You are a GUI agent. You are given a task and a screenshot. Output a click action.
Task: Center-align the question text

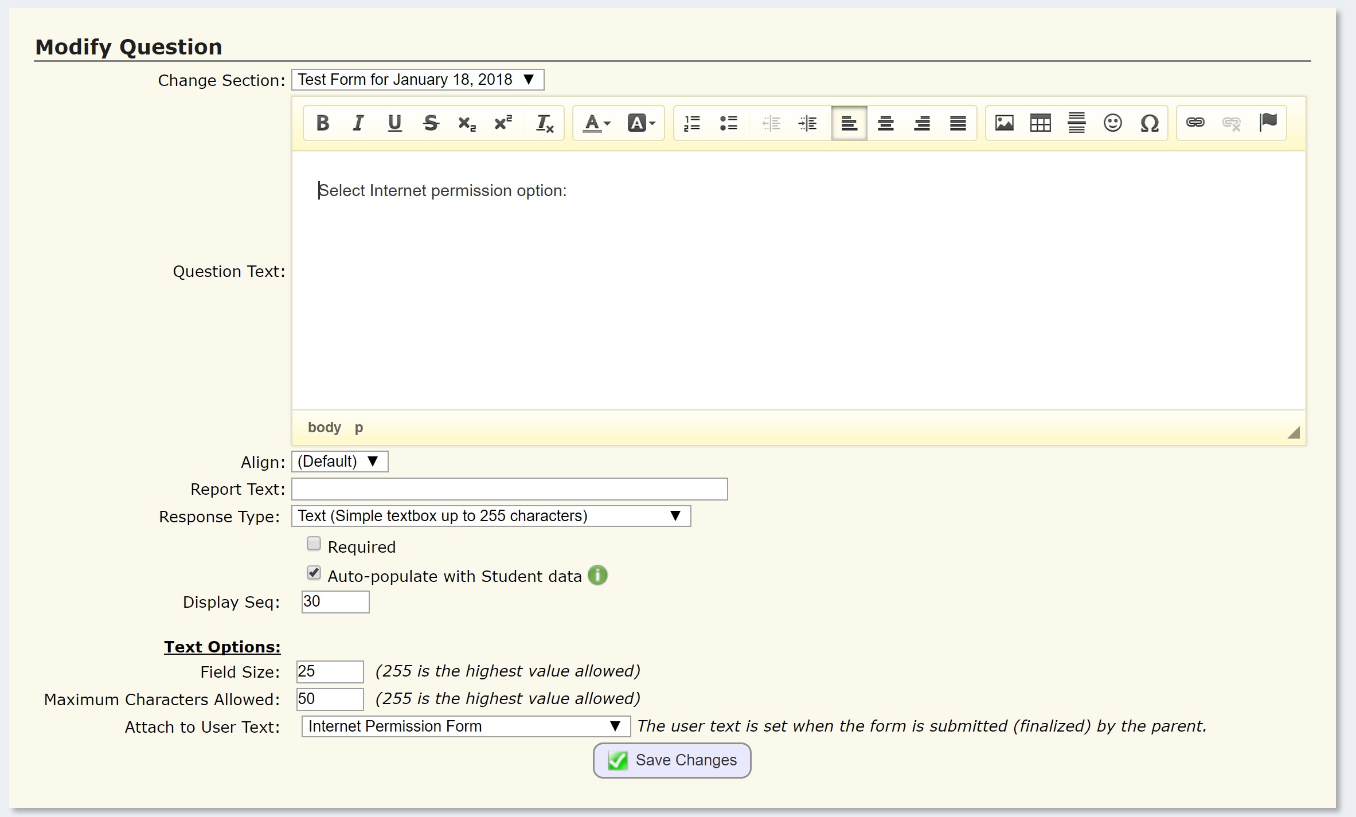click(885, 123)
